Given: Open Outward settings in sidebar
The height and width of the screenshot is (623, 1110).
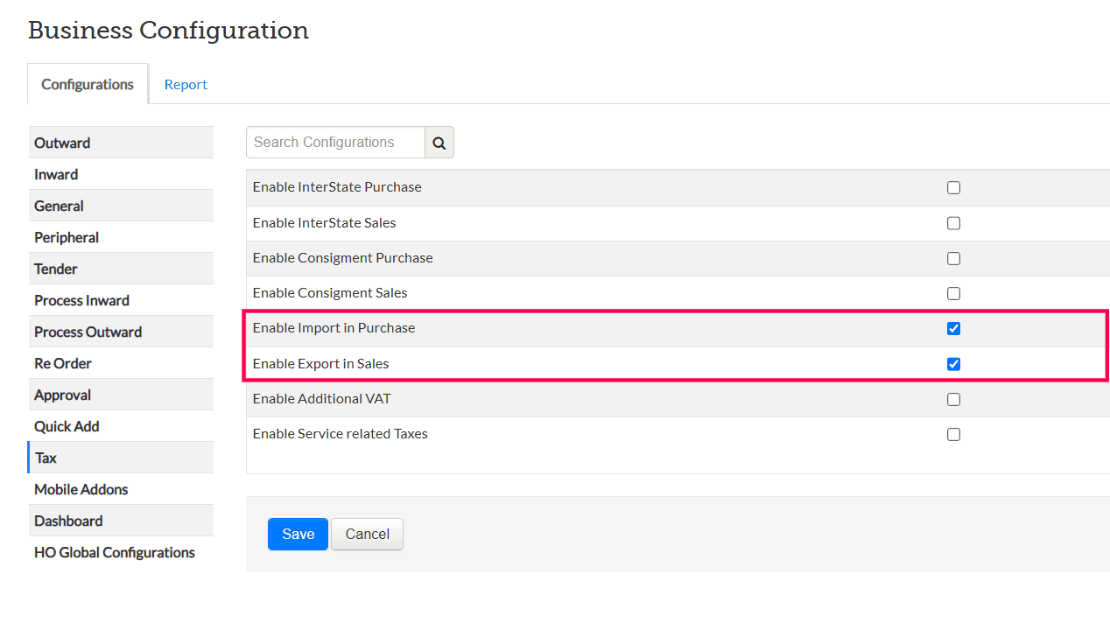Looking at the screenshot, I should point(62,143).
